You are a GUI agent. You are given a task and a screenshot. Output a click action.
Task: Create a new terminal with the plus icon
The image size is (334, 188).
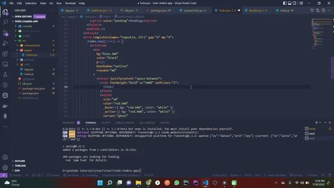coord(316,122)
